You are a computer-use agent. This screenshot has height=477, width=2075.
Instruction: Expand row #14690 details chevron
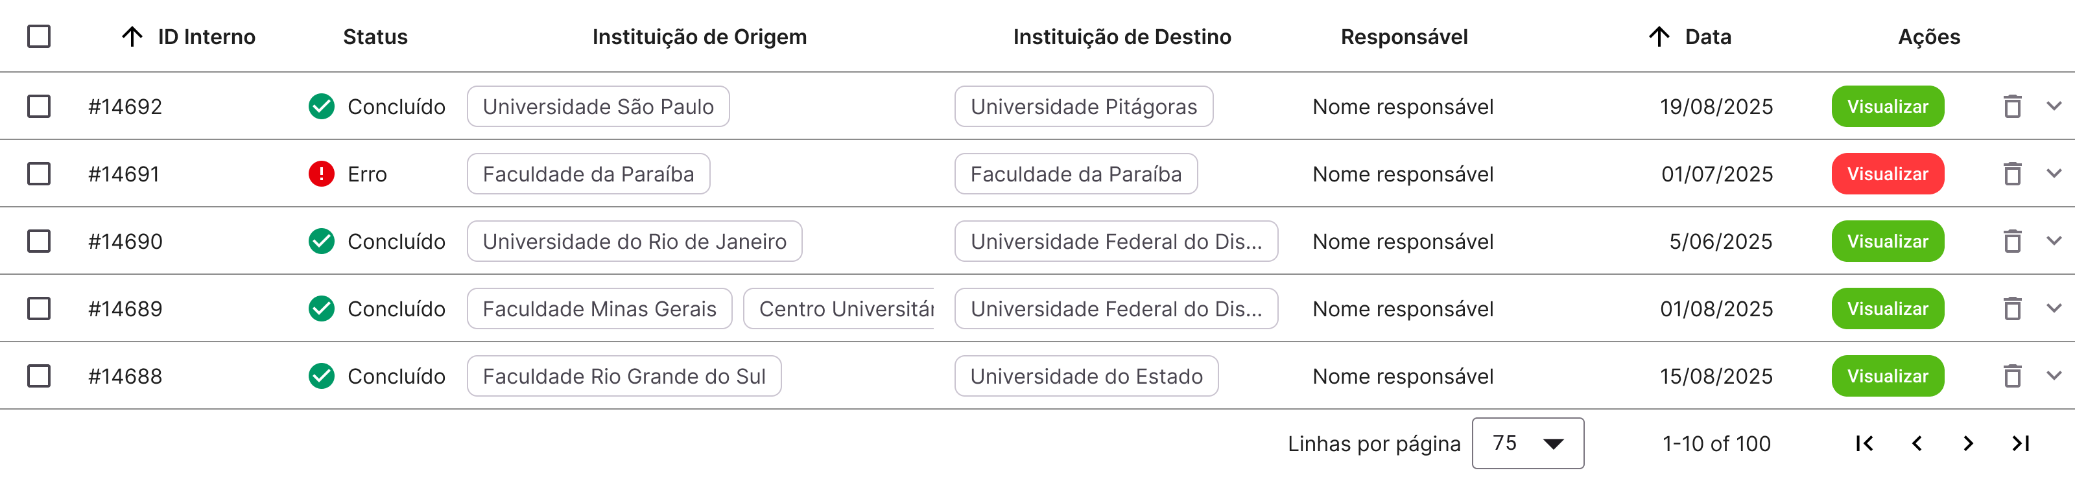2053,241
